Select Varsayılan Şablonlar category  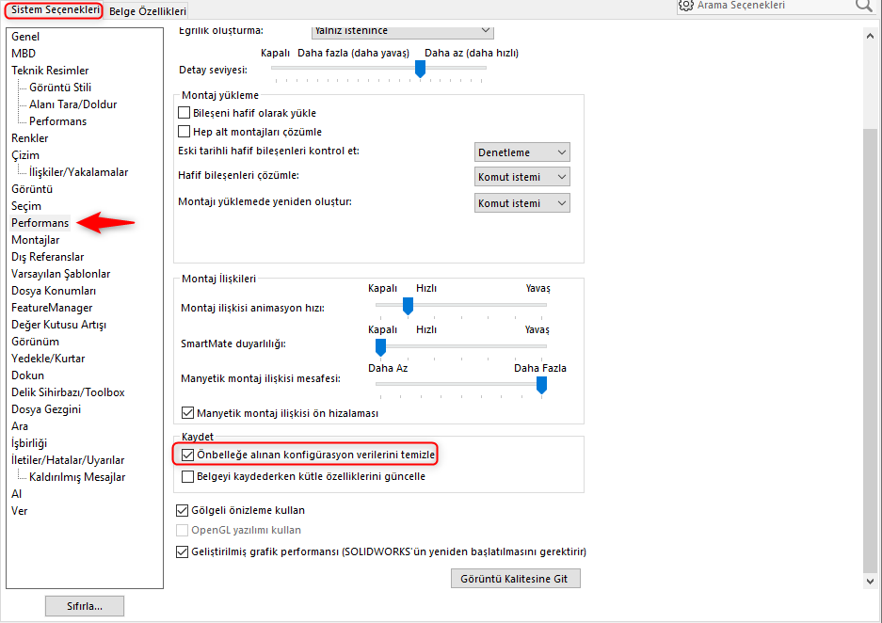pyautogui.click(x=61, y=274)
